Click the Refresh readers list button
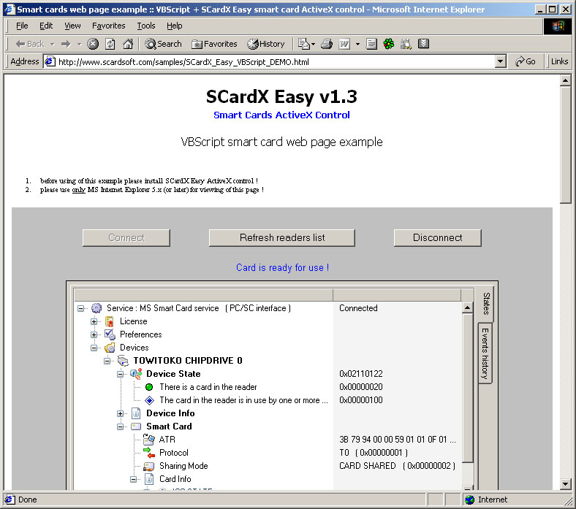576x509 pixels. (x=281, y=238)
